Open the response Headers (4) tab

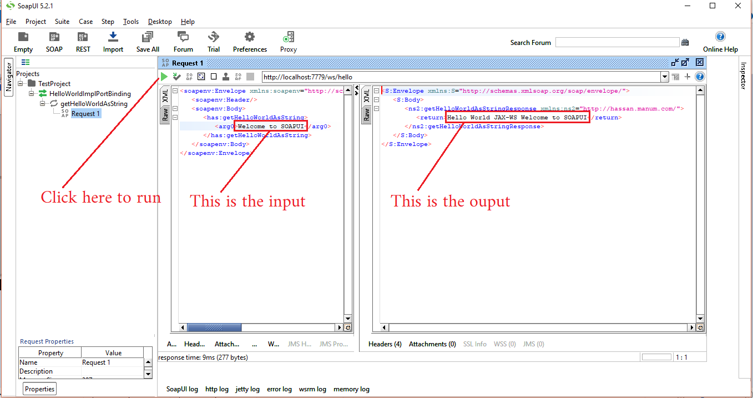click(x=385, y=344)
